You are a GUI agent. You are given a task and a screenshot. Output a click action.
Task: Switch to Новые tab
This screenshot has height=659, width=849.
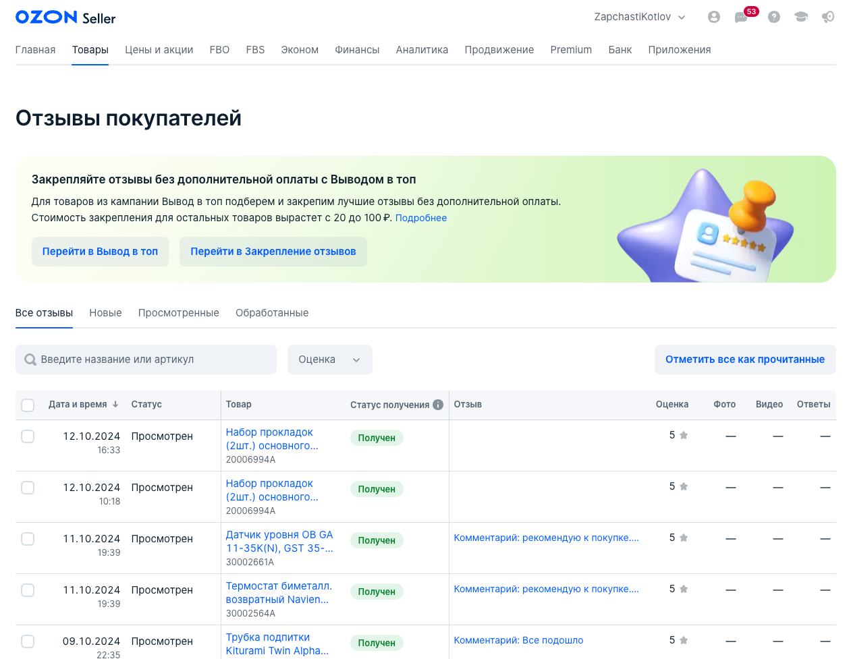point(105,313)
